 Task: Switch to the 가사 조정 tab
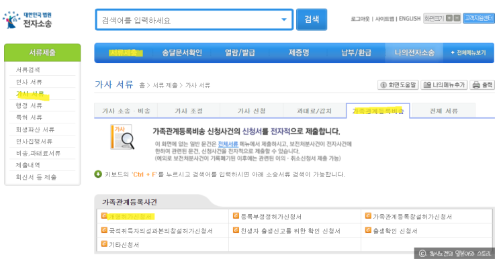click(189, 111)
